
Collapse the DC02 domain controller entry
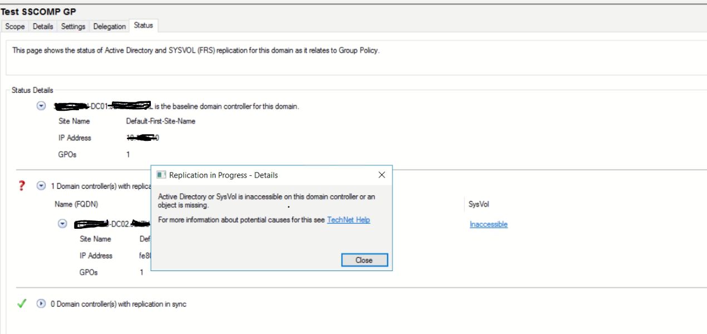(x=63, y=224)
